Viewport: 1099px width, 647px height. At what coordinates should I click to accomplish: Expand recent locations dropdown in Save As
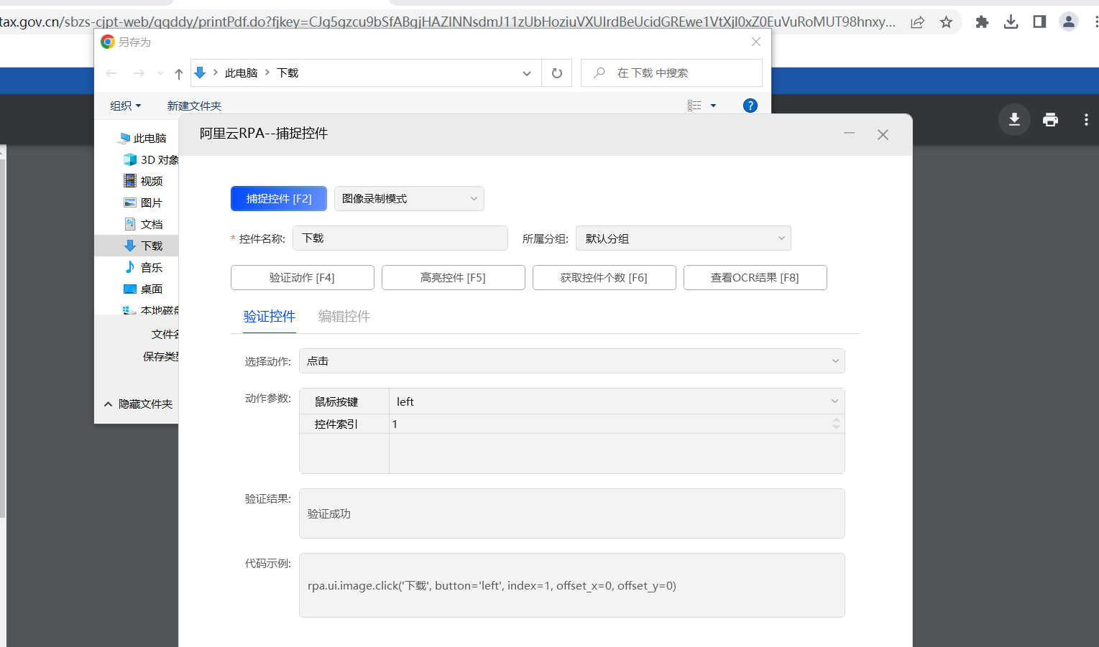tap(160, 73)
